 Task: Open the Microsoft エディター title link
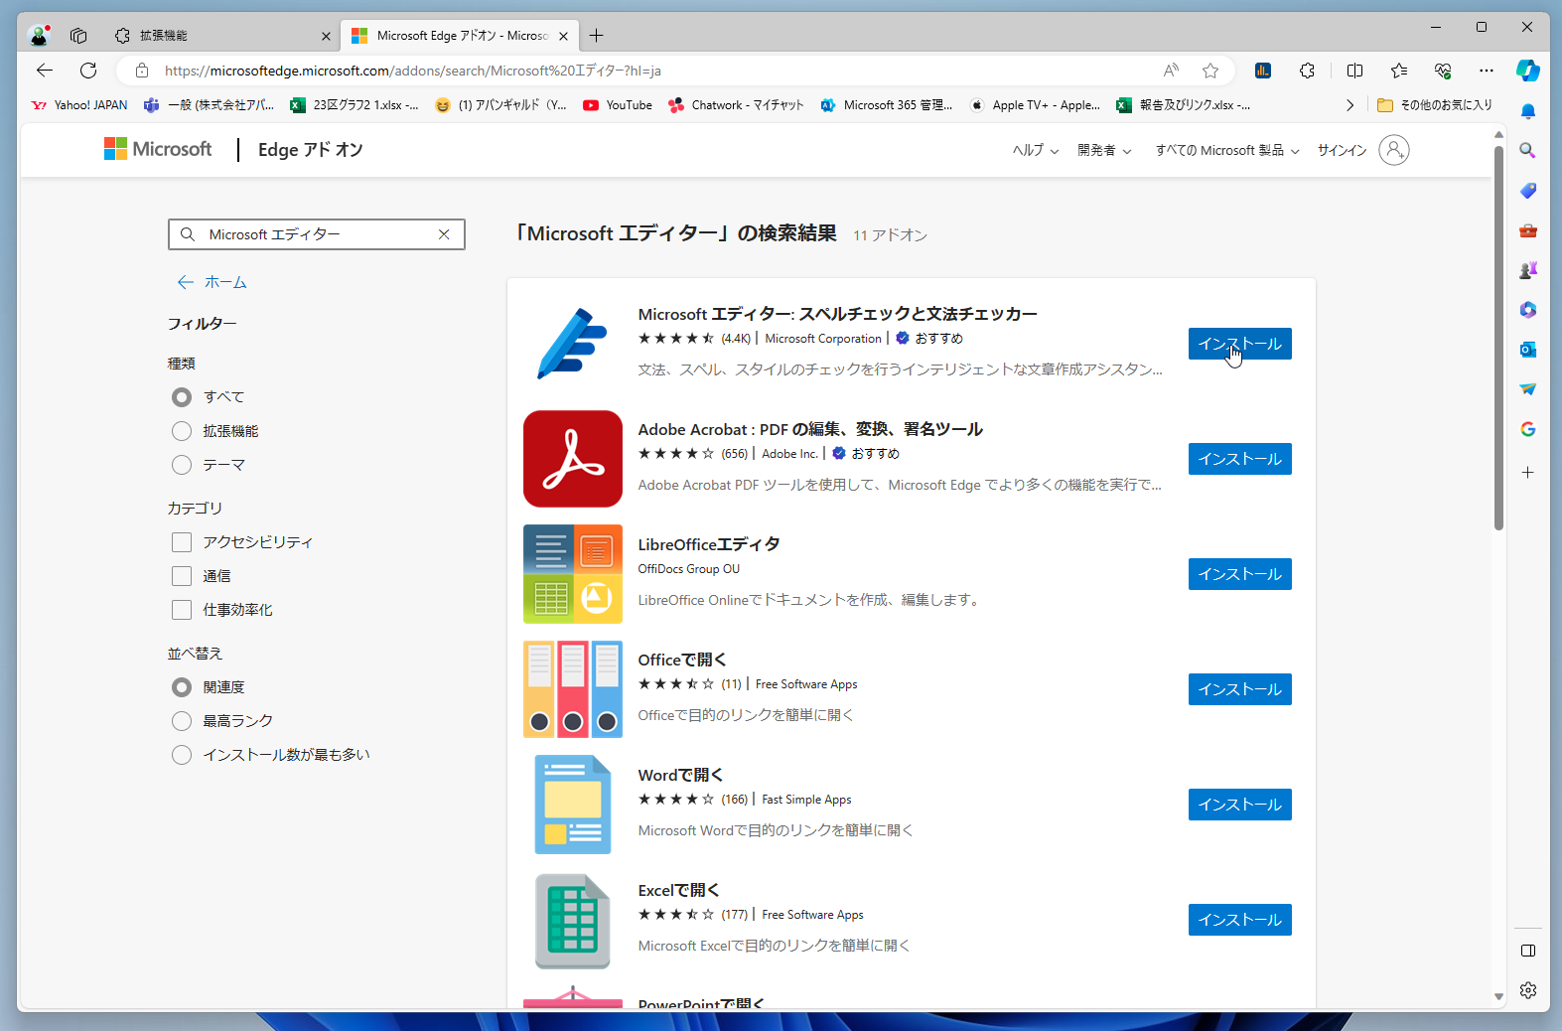tap(837, 314)
